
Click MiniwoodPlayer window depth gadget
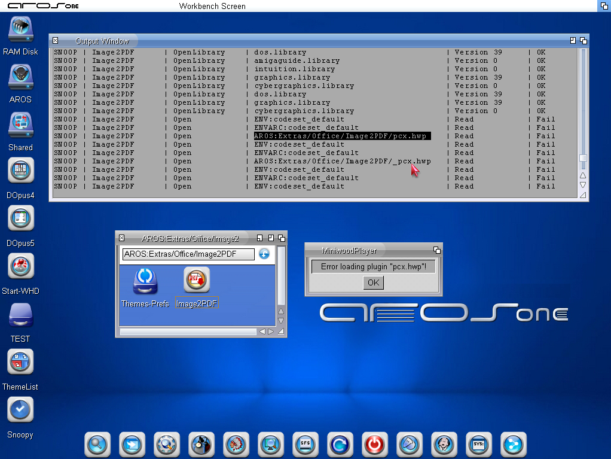click(x=437, y=250)
